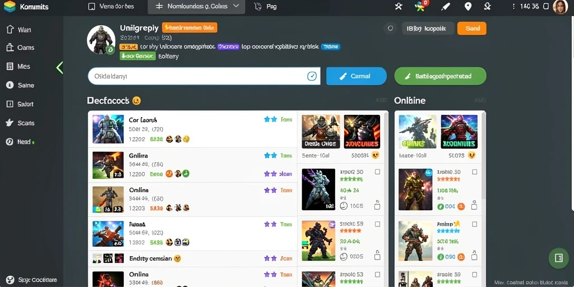Open the Saine sidebar item
574x287 pixels.
20,85
